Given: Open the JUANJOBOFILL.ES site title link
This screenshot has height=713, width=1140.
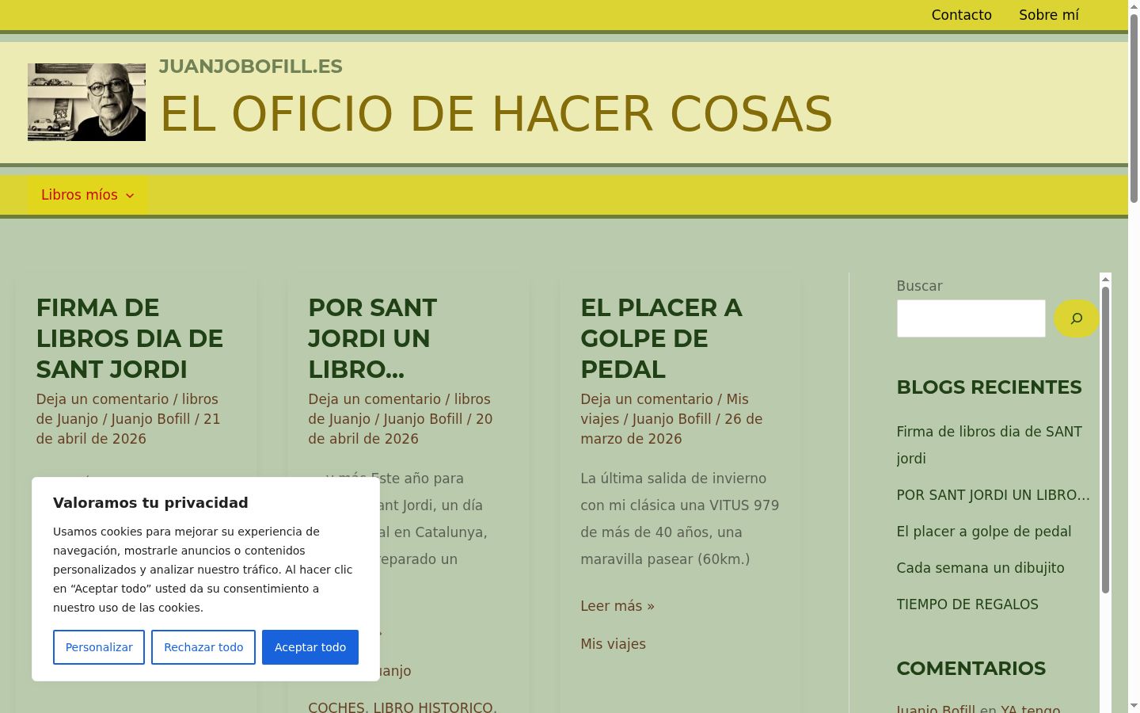Looking at the screenshot, I should point(250,67).
